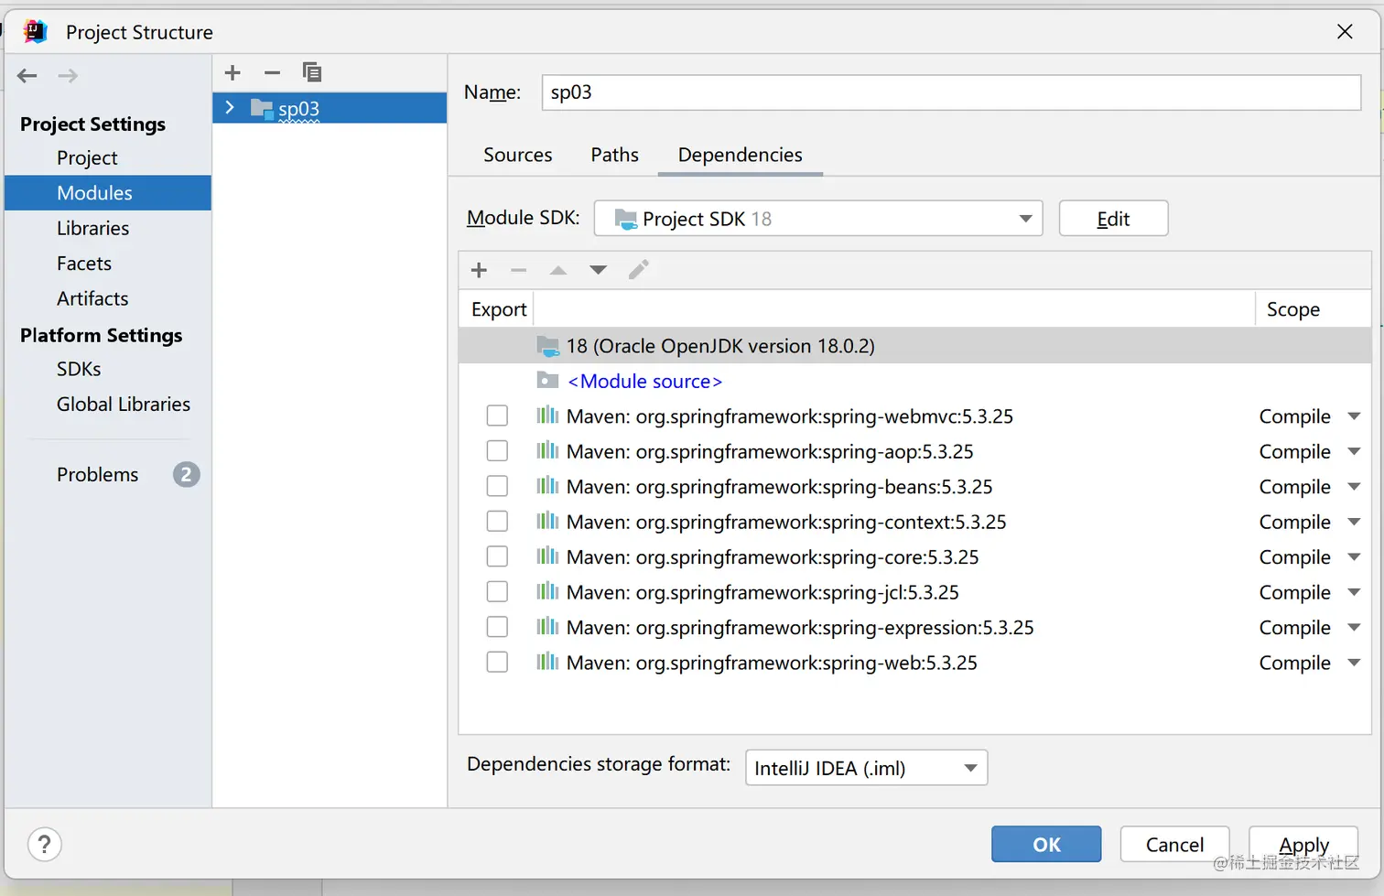Open scope dropdown for spring-jcl
Screen dimensions: 1384x896
[x=1354, y=592]
